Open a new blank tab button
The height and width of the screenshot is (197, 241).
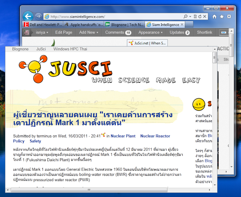[x=189, y=24]
